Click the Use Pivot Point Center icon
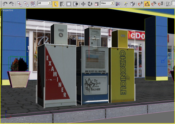 [118, 4]
